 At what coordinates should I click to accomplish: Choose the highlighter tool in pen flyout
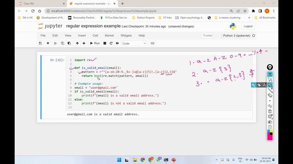tap(259, 85)
